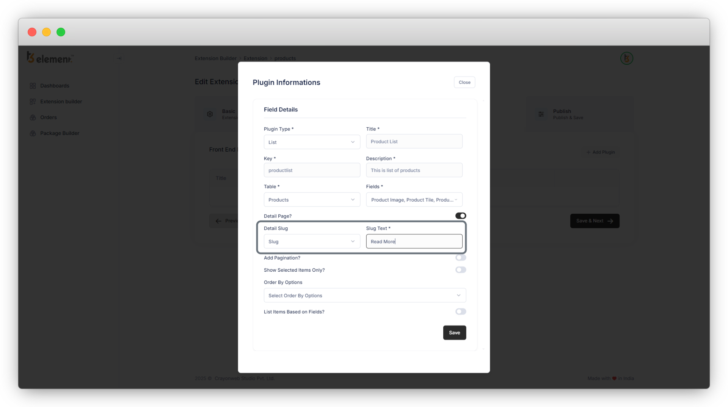Close the Plugin Informations dialog
Image resolution: width=728 pixels, height=407 pixels.
[x=464, y=82]
